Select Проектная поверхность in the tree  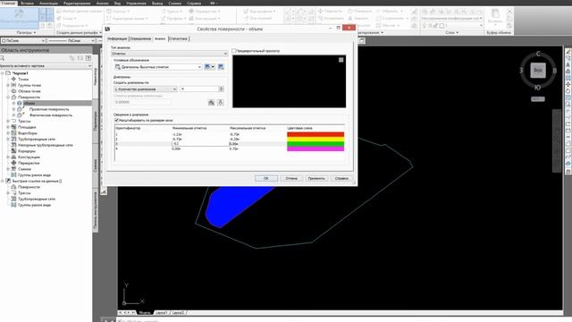49,109
